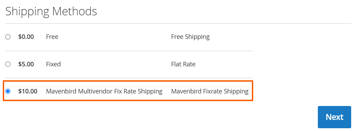Select the $0.00 Free Shipping radio button
The width and height of the screenshot is (355, 131).
(x=8, y=37)
